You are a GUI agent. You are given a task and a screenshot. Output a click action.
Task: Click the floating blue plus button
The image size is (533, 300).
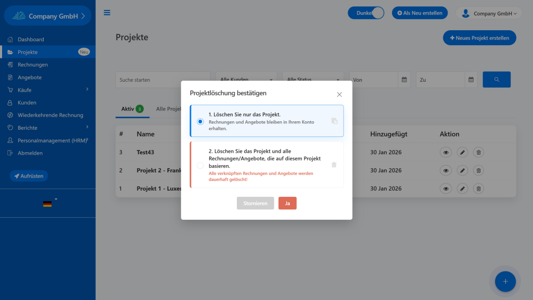coord(504,281)
